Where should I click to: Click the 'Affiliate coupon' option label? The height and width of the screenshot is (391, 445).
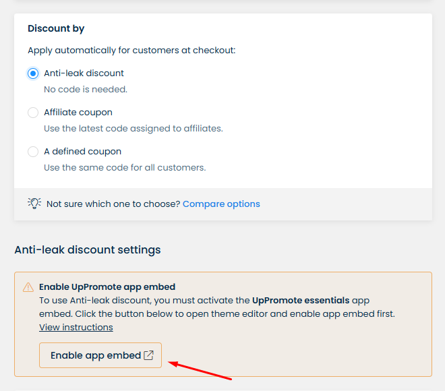(78, 113)
